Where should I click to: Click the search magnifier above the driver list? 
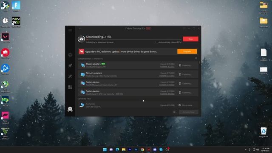[196, 59]
